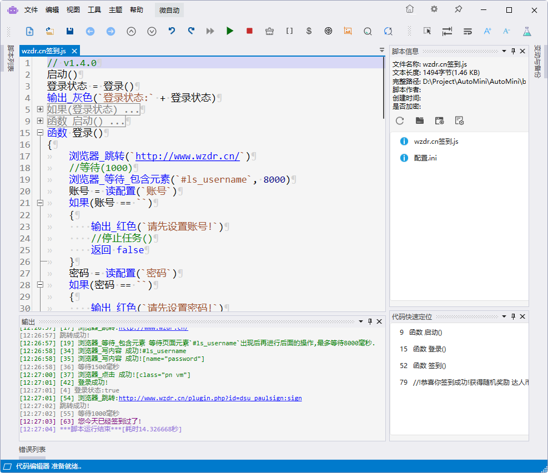Run the script with the green play button
Image resolution: width=548 pixels, height=473 pixels.
[x=230, y=31]
